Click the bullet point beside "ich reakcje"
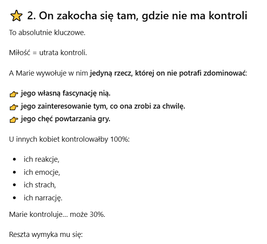 [15, 159]
